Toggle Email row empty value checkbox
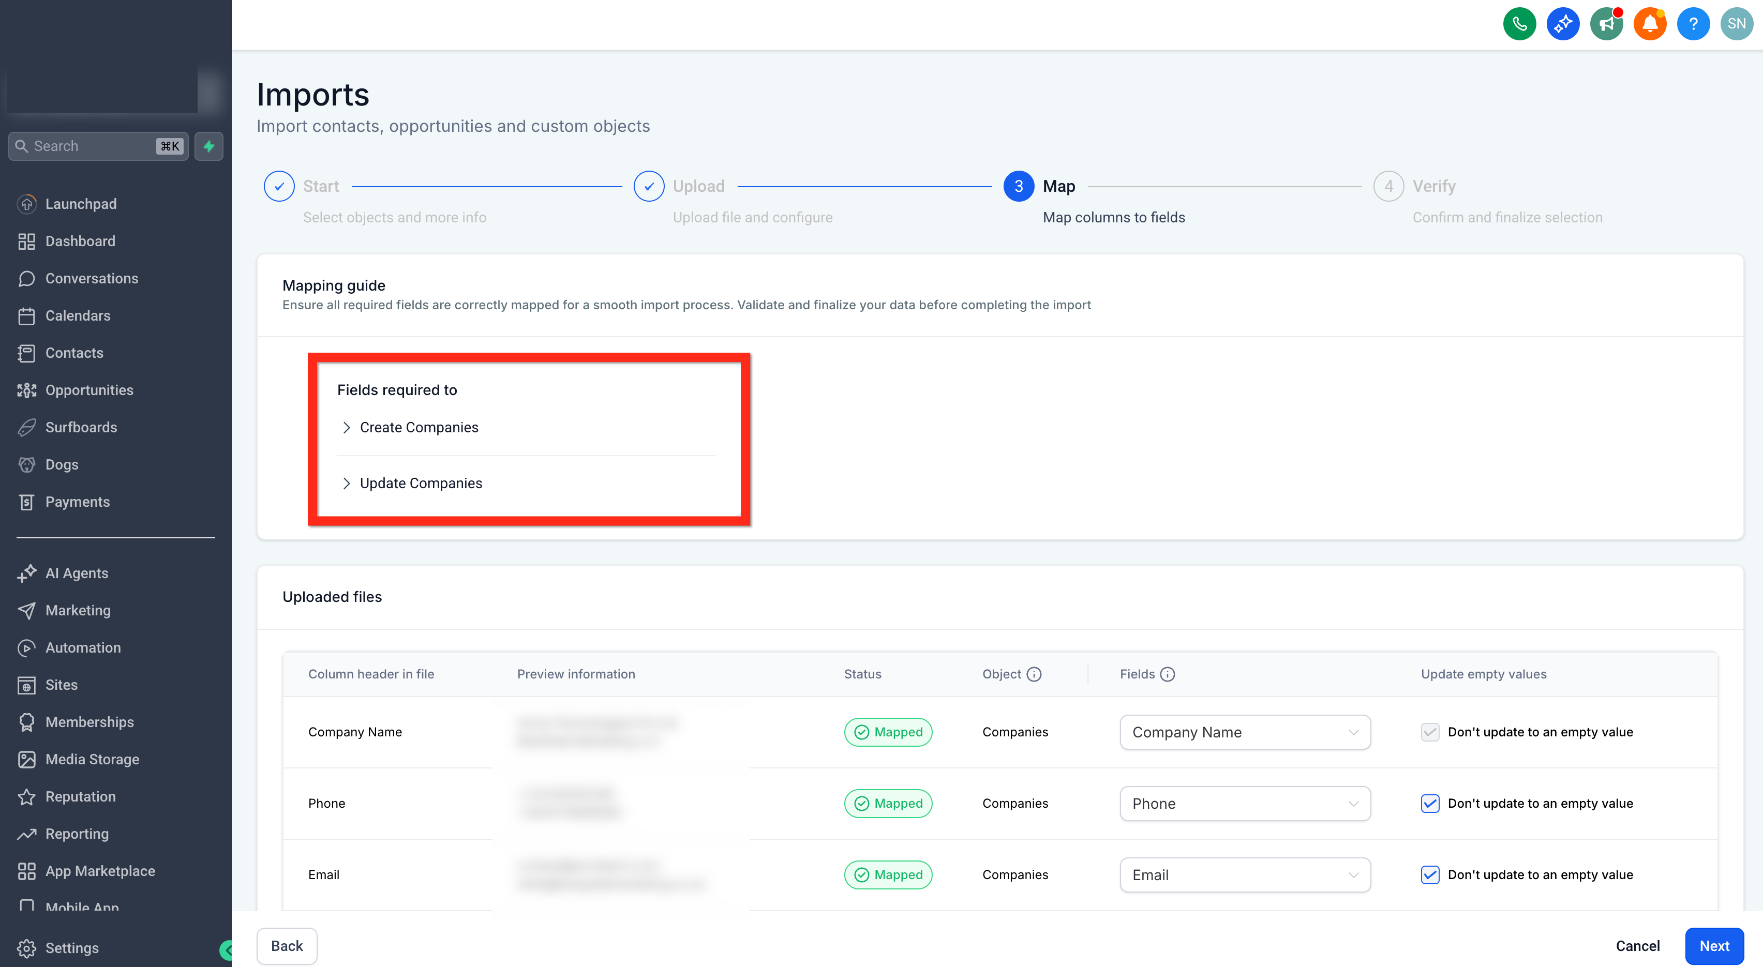 coord(1430,874)
